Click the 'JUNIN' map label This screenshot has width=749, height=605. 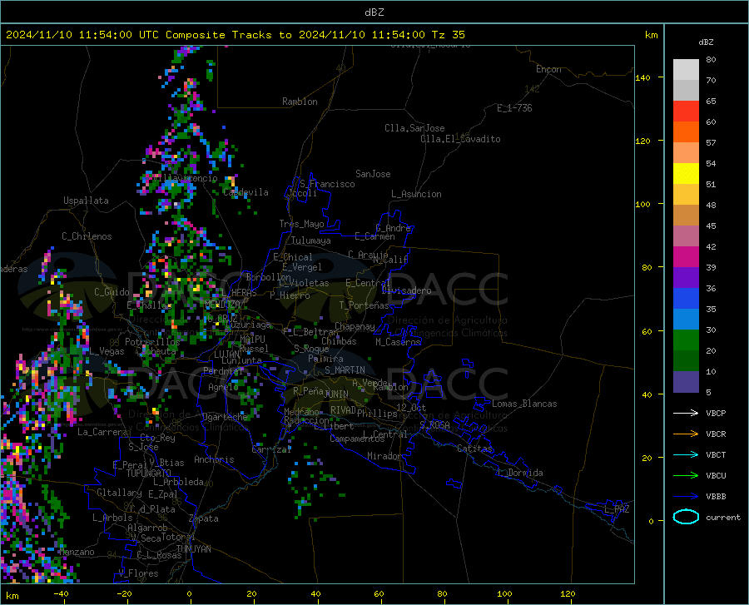click(x=336, y=394)
